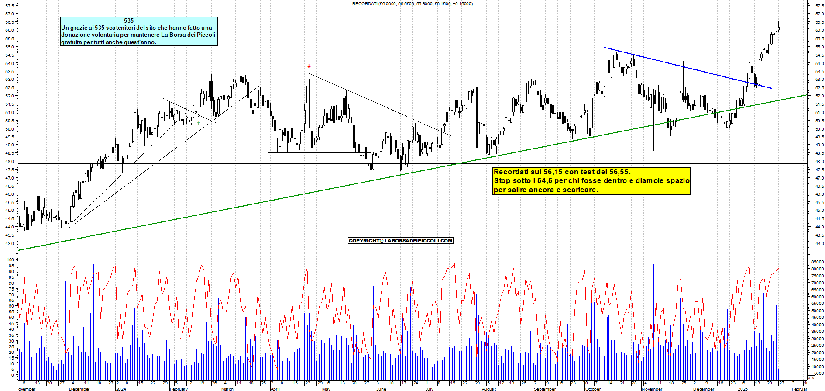
Task: Click the 43.0 value on right price axis
Action: 819,243
